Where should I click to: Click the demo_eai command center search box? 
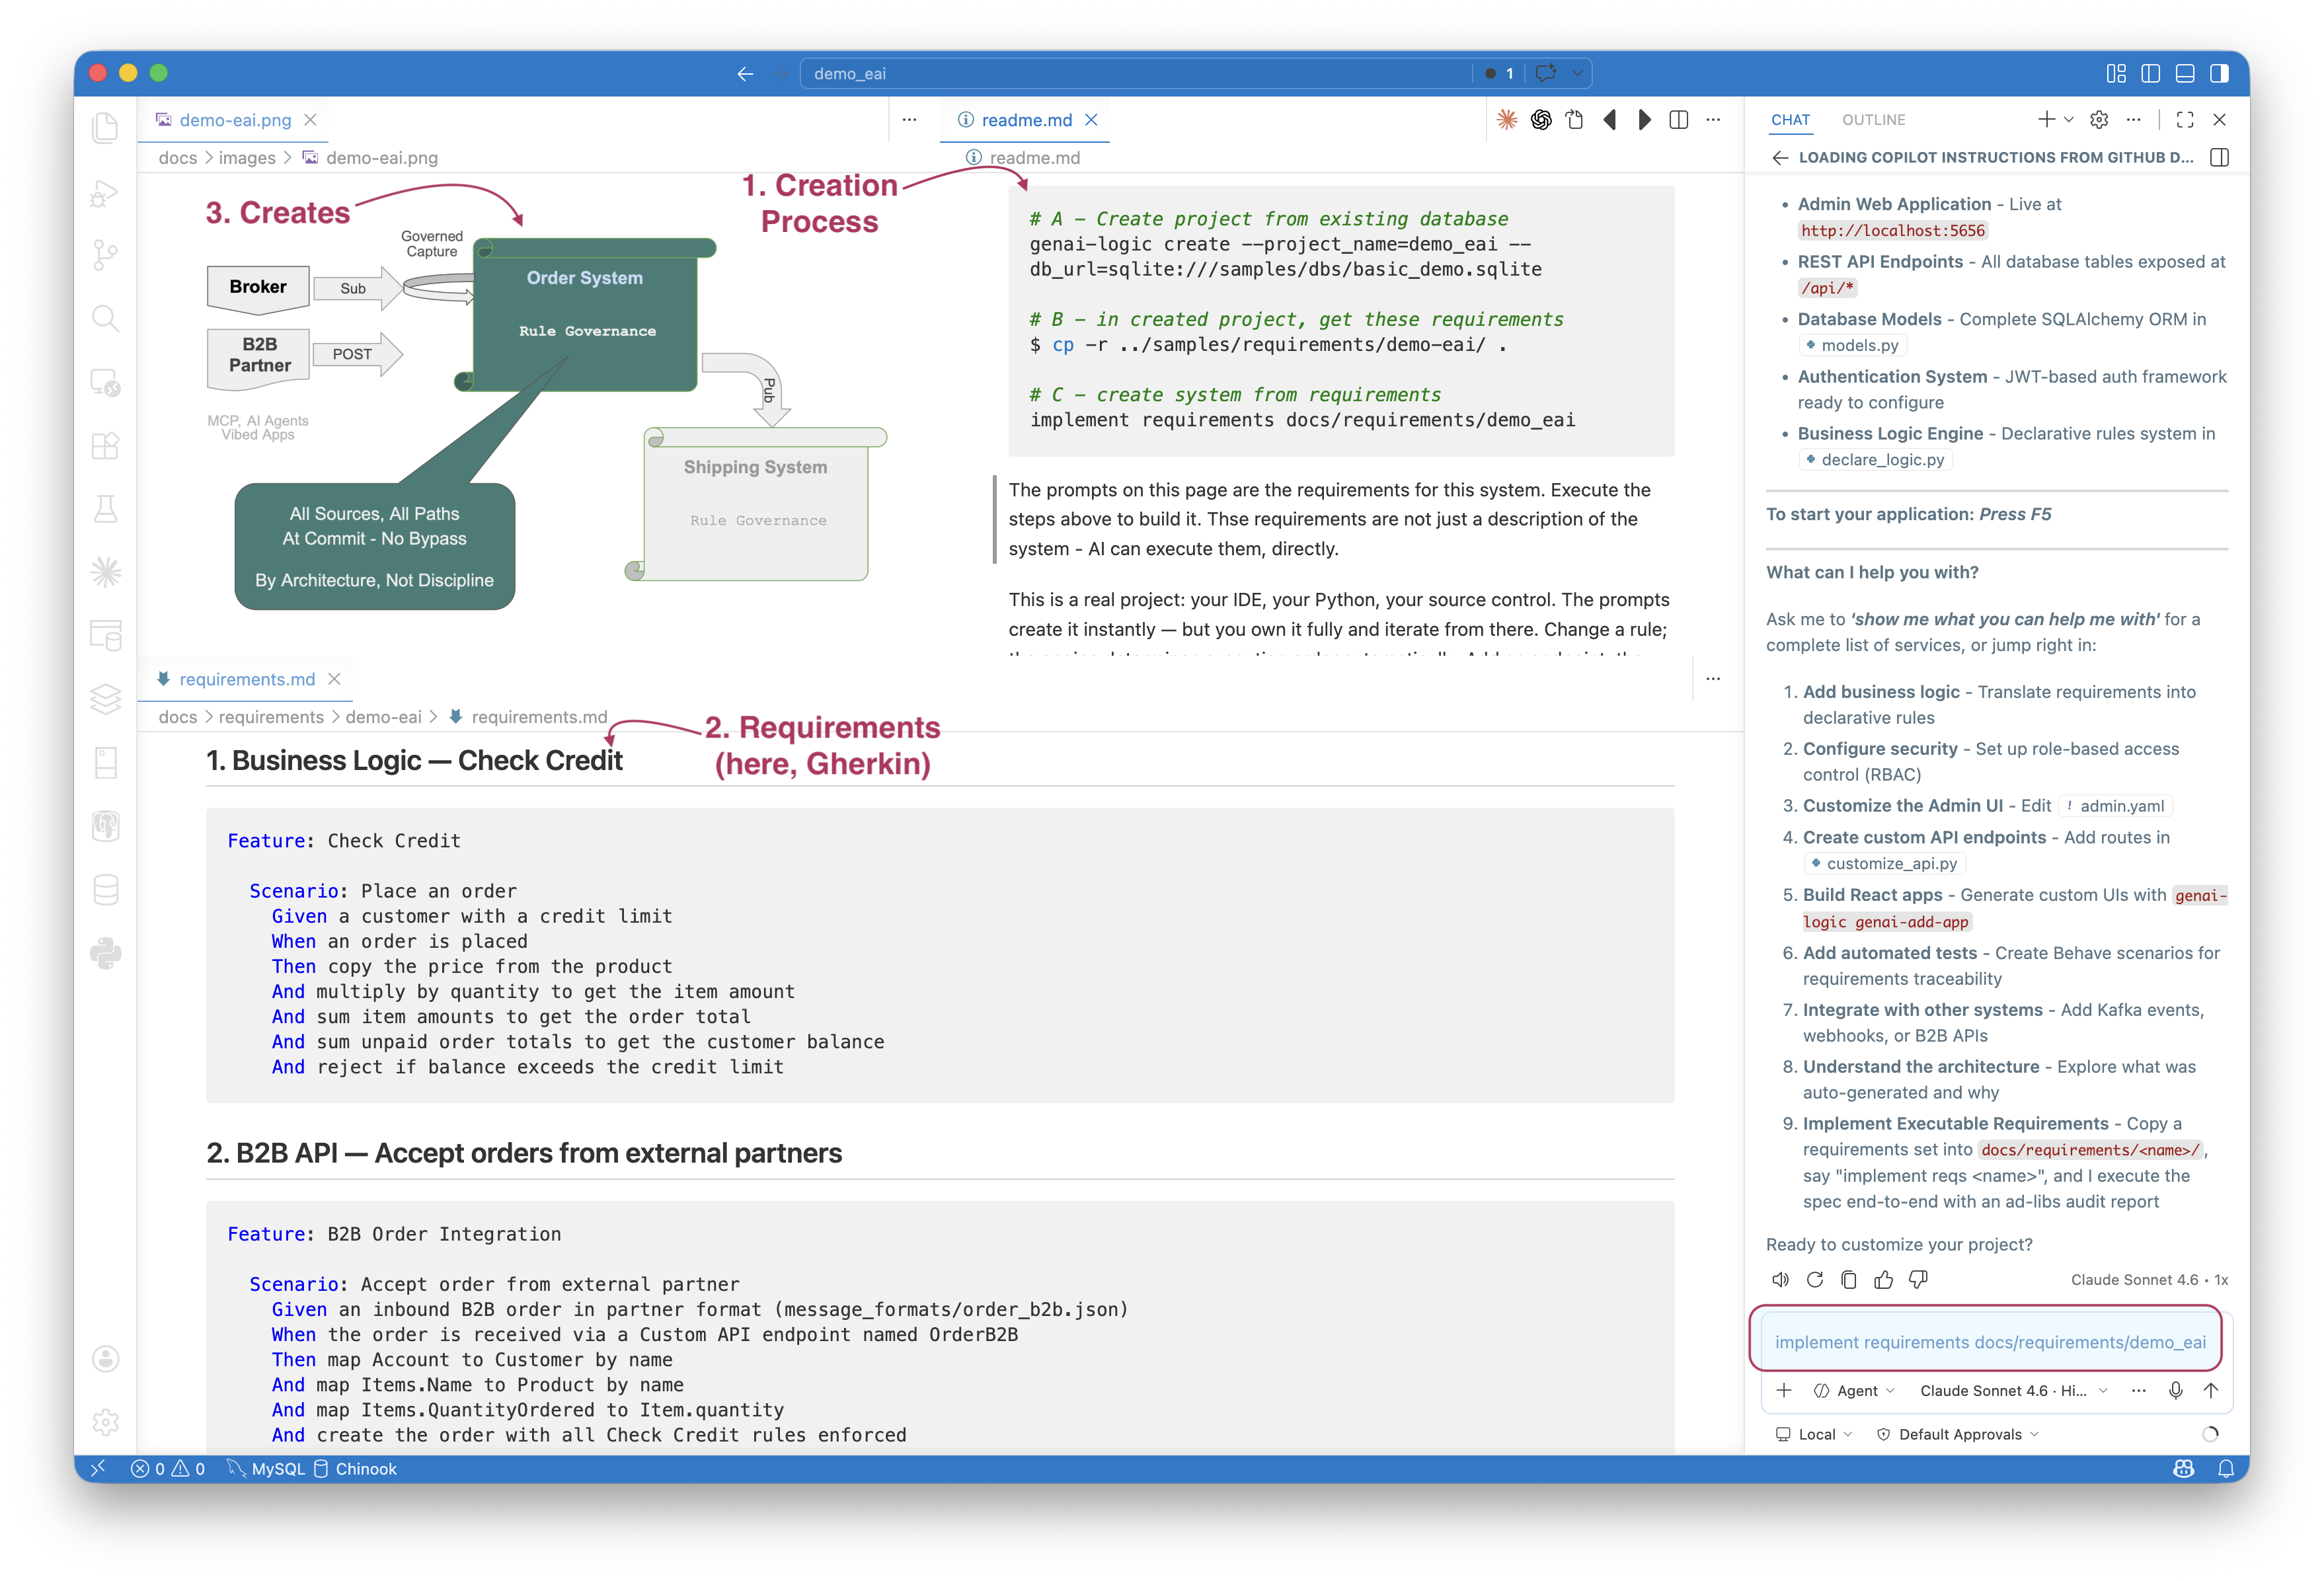(x=1137, y=74)
